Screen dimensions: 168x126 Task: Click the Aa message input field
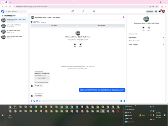(81, 101)
